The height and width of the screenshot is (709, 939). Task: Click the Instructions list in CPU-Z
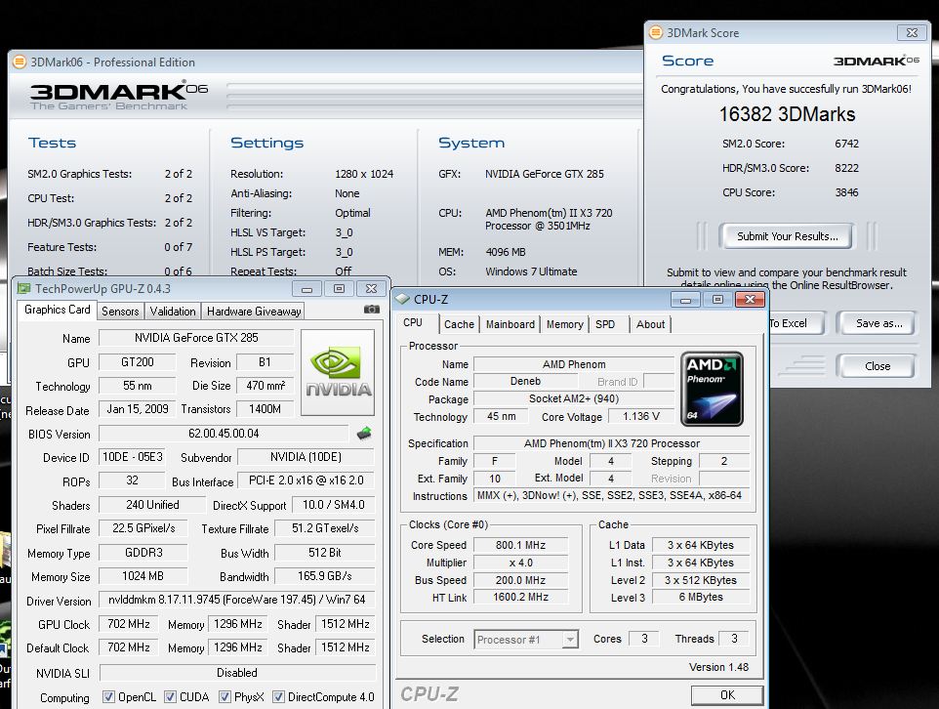(x=611, y=495)
